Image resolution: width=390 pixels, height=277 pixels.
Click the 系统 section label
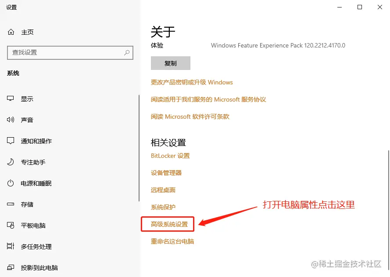click(x=13, y=73)
